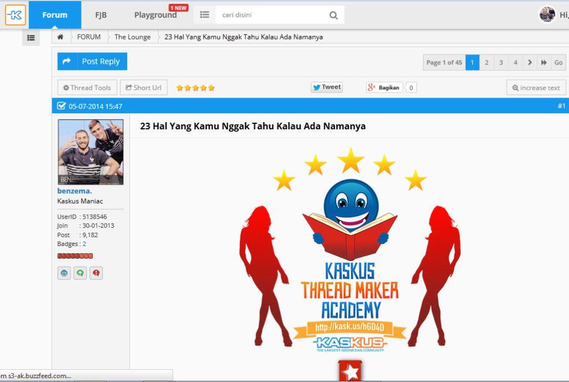
Task: Click the thread title in the breadcrumb
Action: coord(243,37)
